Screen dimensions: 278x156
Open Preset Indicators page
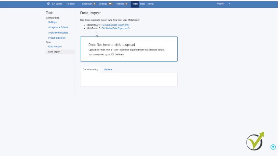tap(57, 38)
